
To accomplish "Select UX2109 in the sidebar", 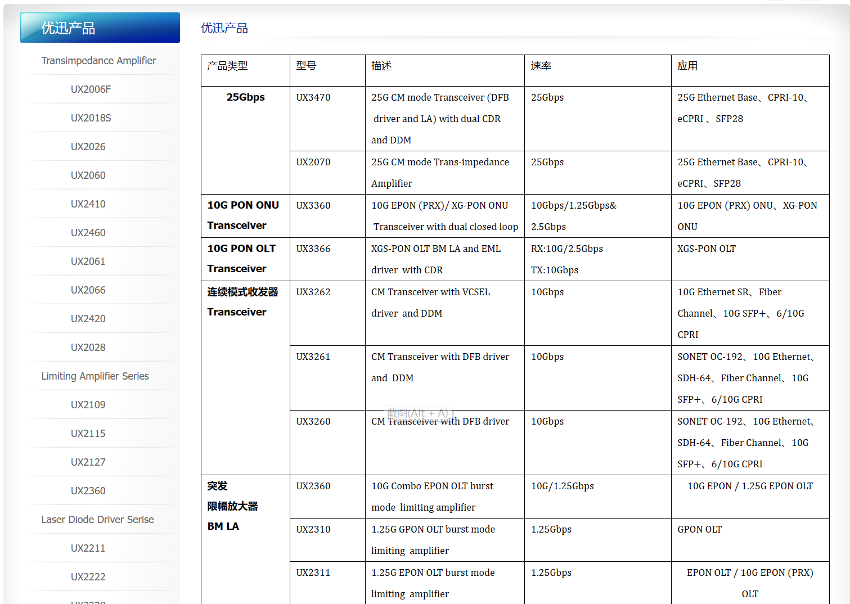I will tap(88, 405).
